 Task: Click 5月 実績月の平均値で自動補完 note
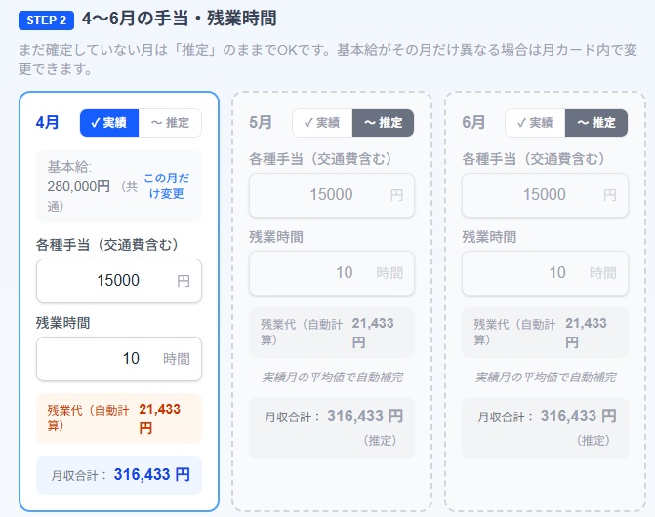pyautogui.click(x=332, y=378)
